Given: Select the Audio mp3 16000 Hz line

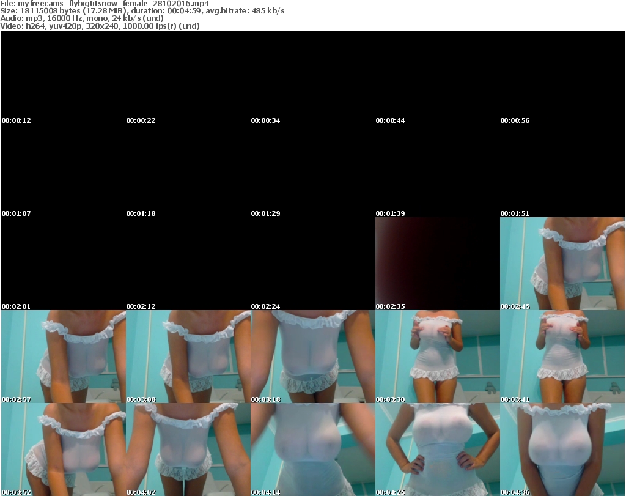Looking at the screenshot, I should click(82, 18).
